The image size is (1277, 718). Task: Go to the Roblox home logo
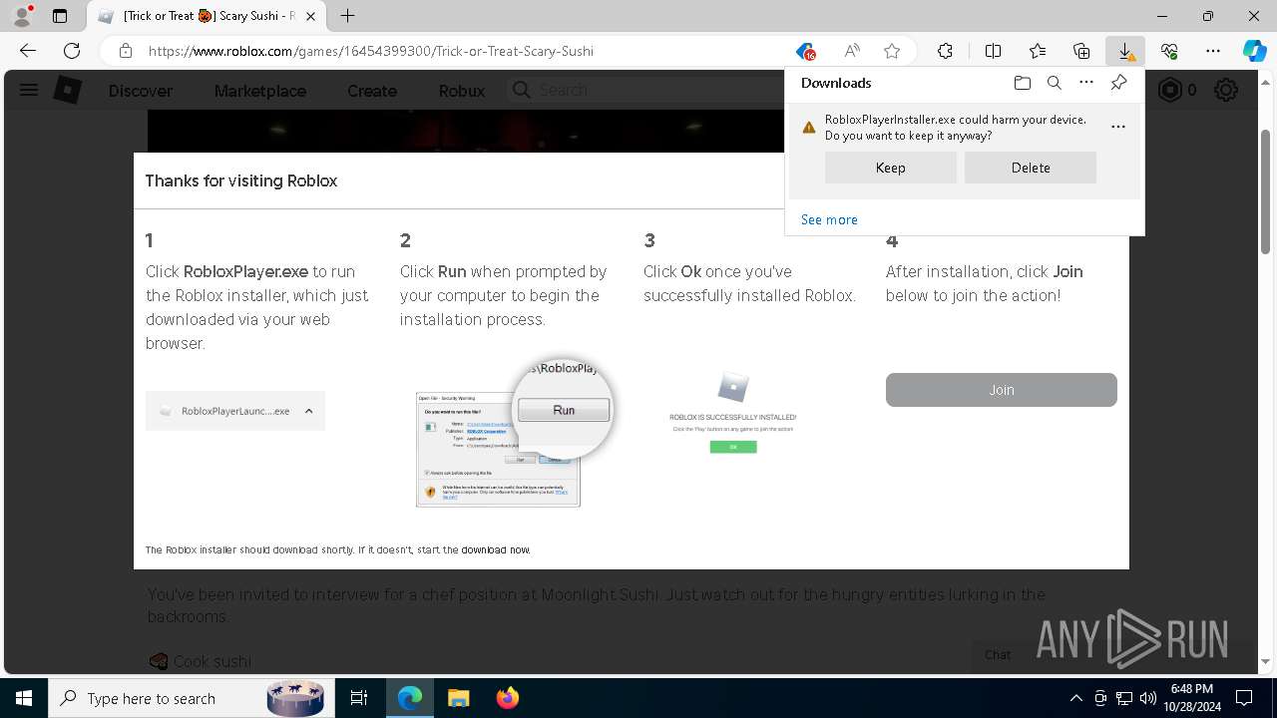[x=67, y=90]
